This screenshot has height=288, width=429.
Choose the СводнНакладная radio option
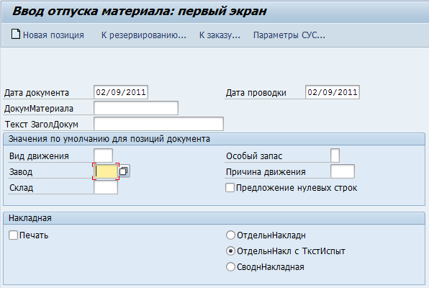tap(230, 267)
